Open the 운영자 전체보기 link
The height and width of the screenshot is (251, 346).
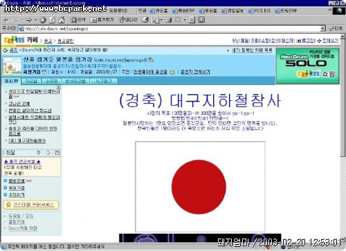tap(195, 72)
